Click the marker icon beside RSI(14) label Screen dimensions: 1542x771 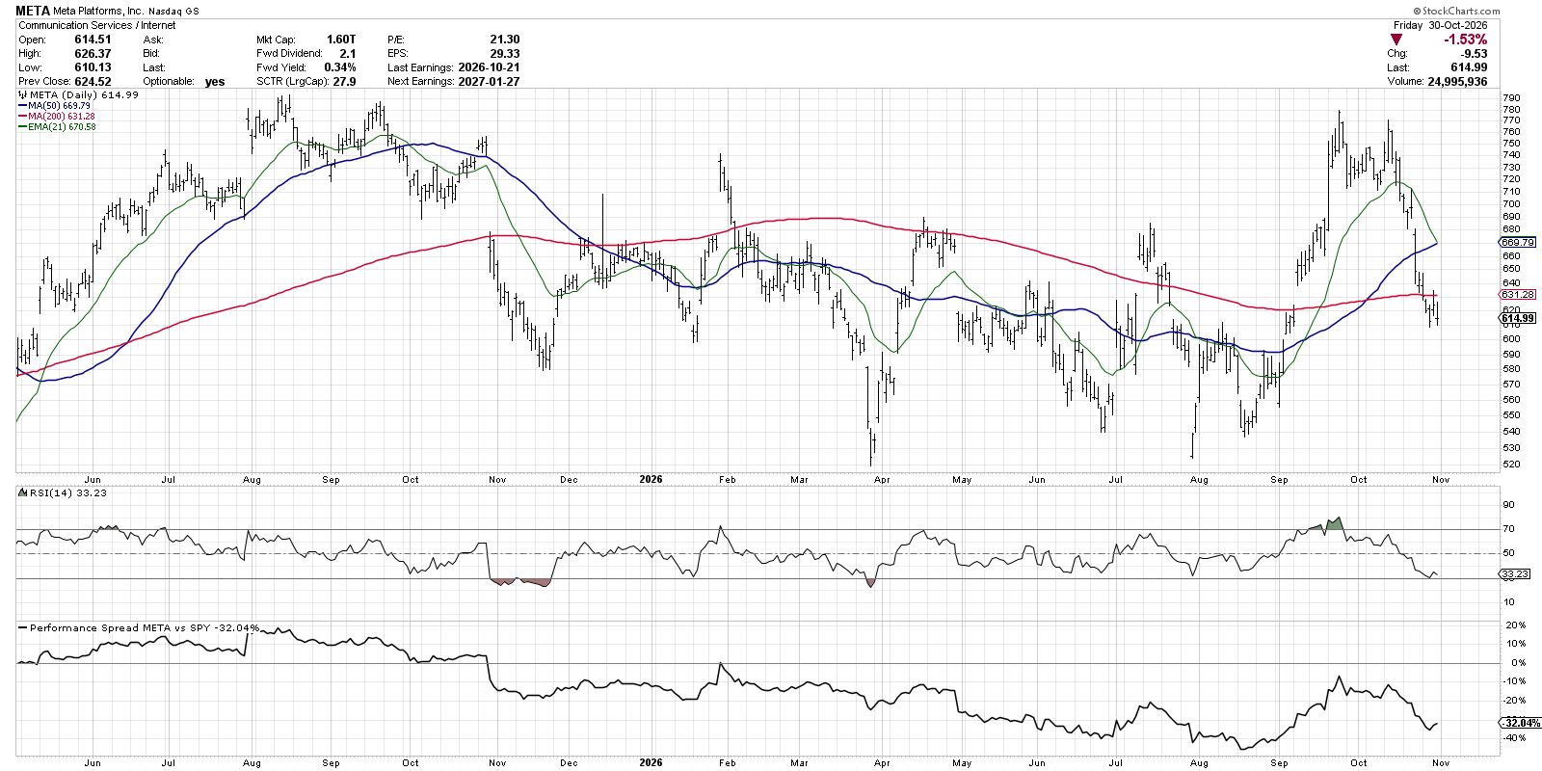click(23, 492)
